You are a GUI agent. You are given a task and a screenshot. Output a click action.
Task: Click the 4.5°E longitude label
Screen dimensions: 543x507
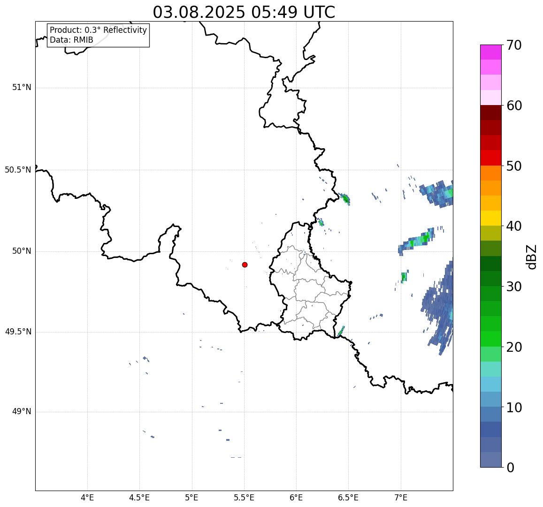139,498
